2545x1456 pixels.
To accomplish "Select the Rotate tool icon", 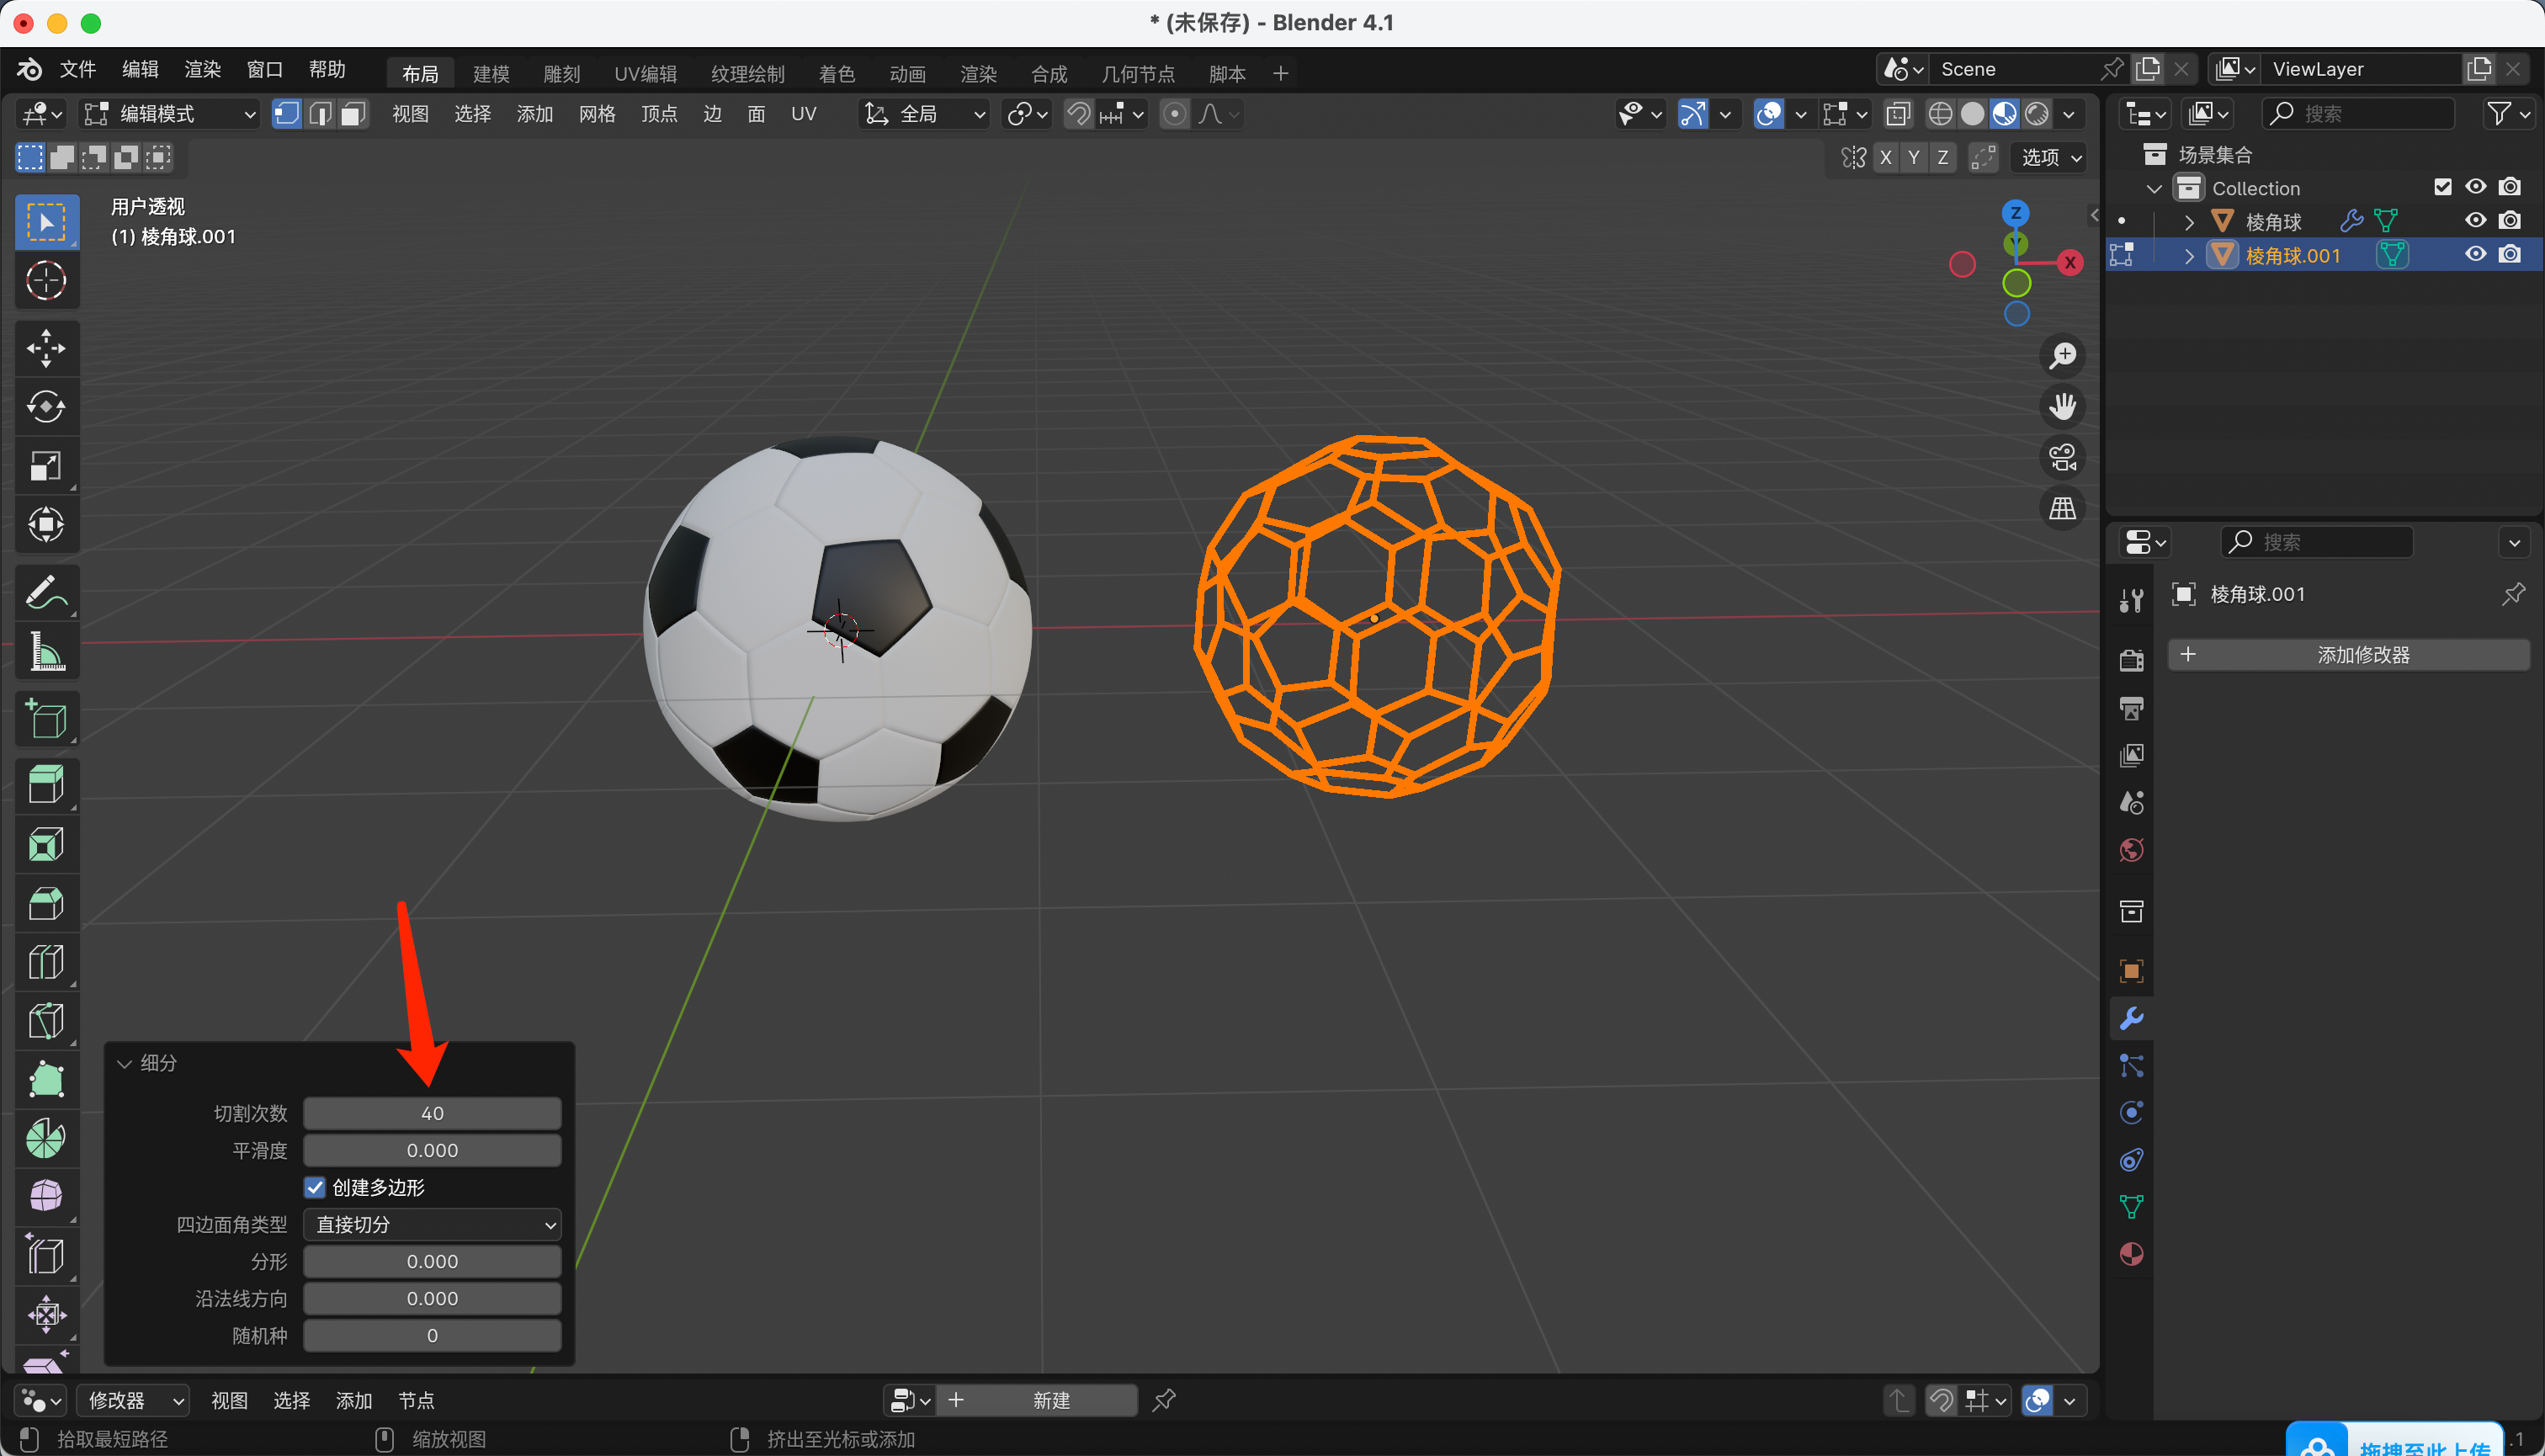I will [x=46, y=407].
